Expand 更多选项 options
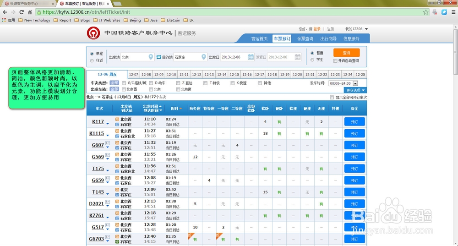 [x=355, y=90]
